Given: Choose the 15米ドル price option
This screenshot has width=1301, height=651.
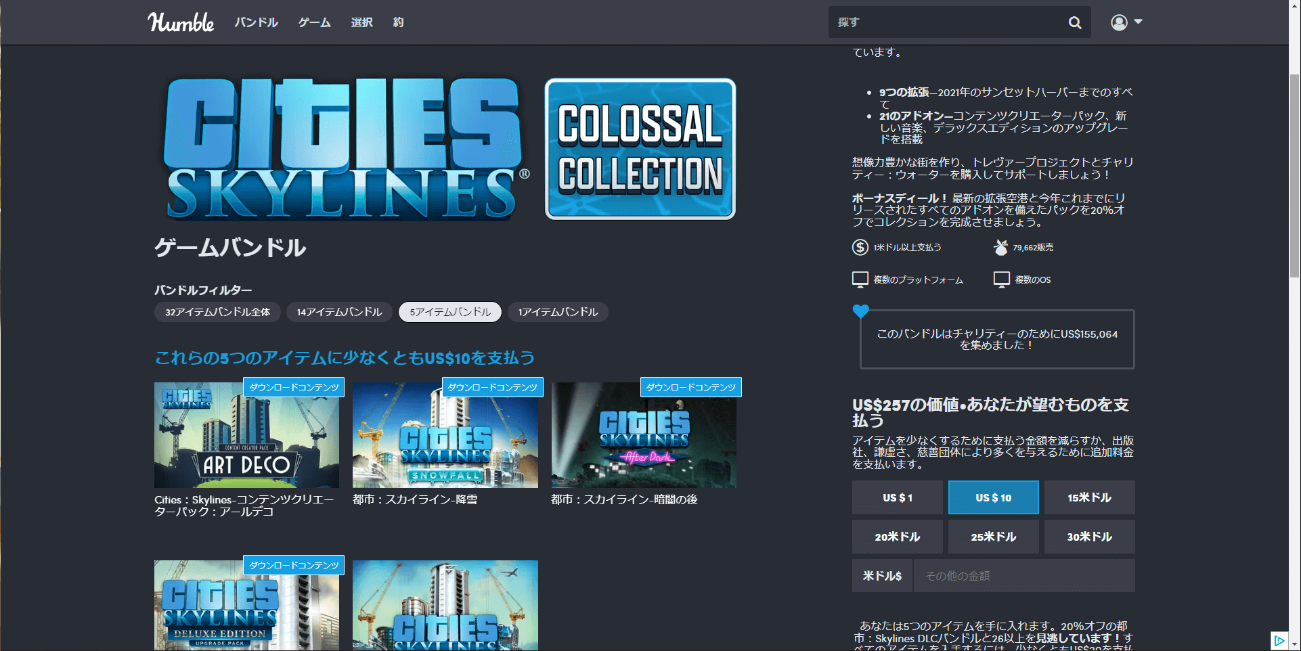Looking at the screenshot, I should 1089,497.
